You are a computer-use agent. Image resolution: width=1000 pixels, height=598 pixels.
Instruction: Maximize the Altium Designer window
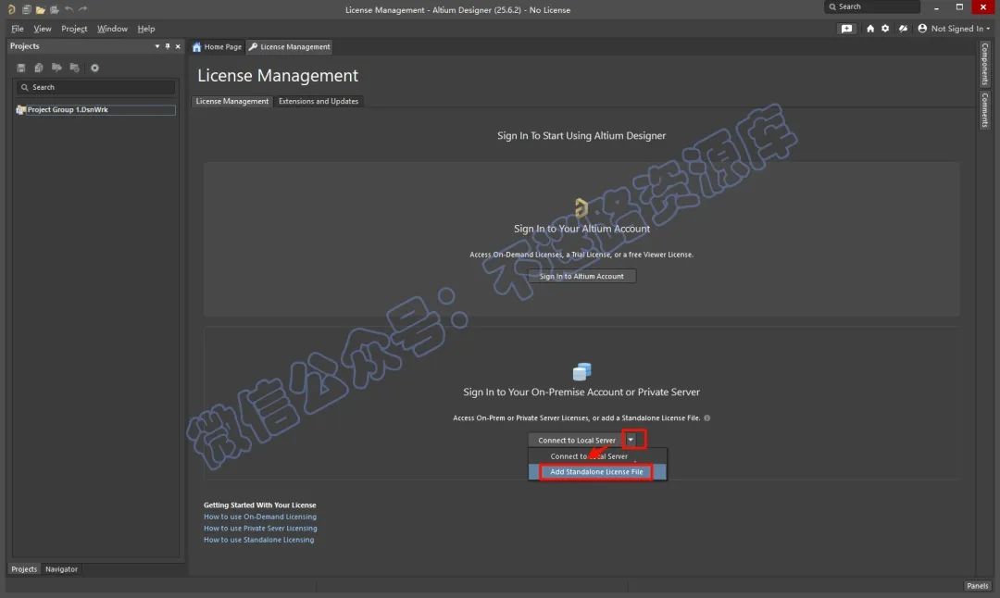point(959,7)
